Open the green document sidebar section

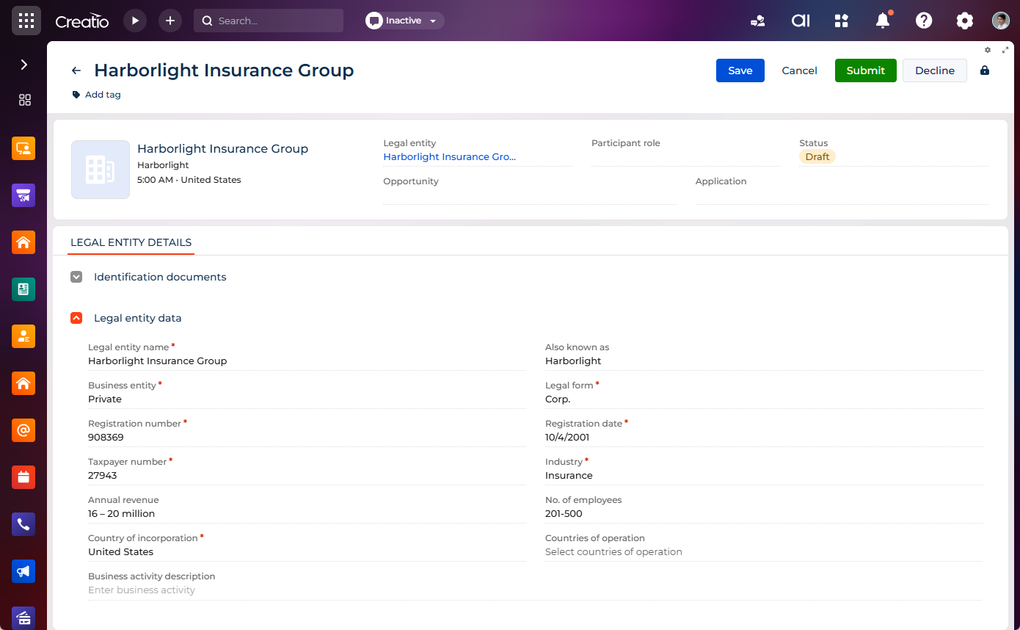tap(23, 289)
